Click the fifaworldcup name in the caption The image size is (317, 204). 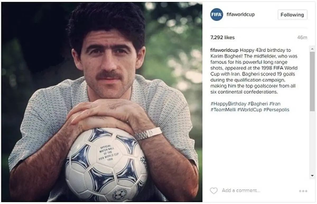coord(224,50)
